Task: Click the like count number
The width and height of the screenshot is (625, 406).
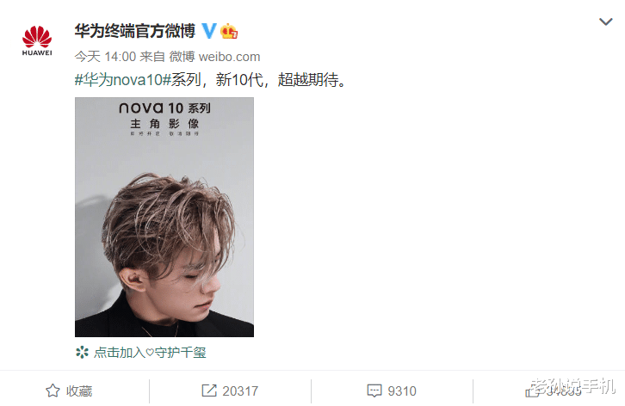Action: pos(564,391)
